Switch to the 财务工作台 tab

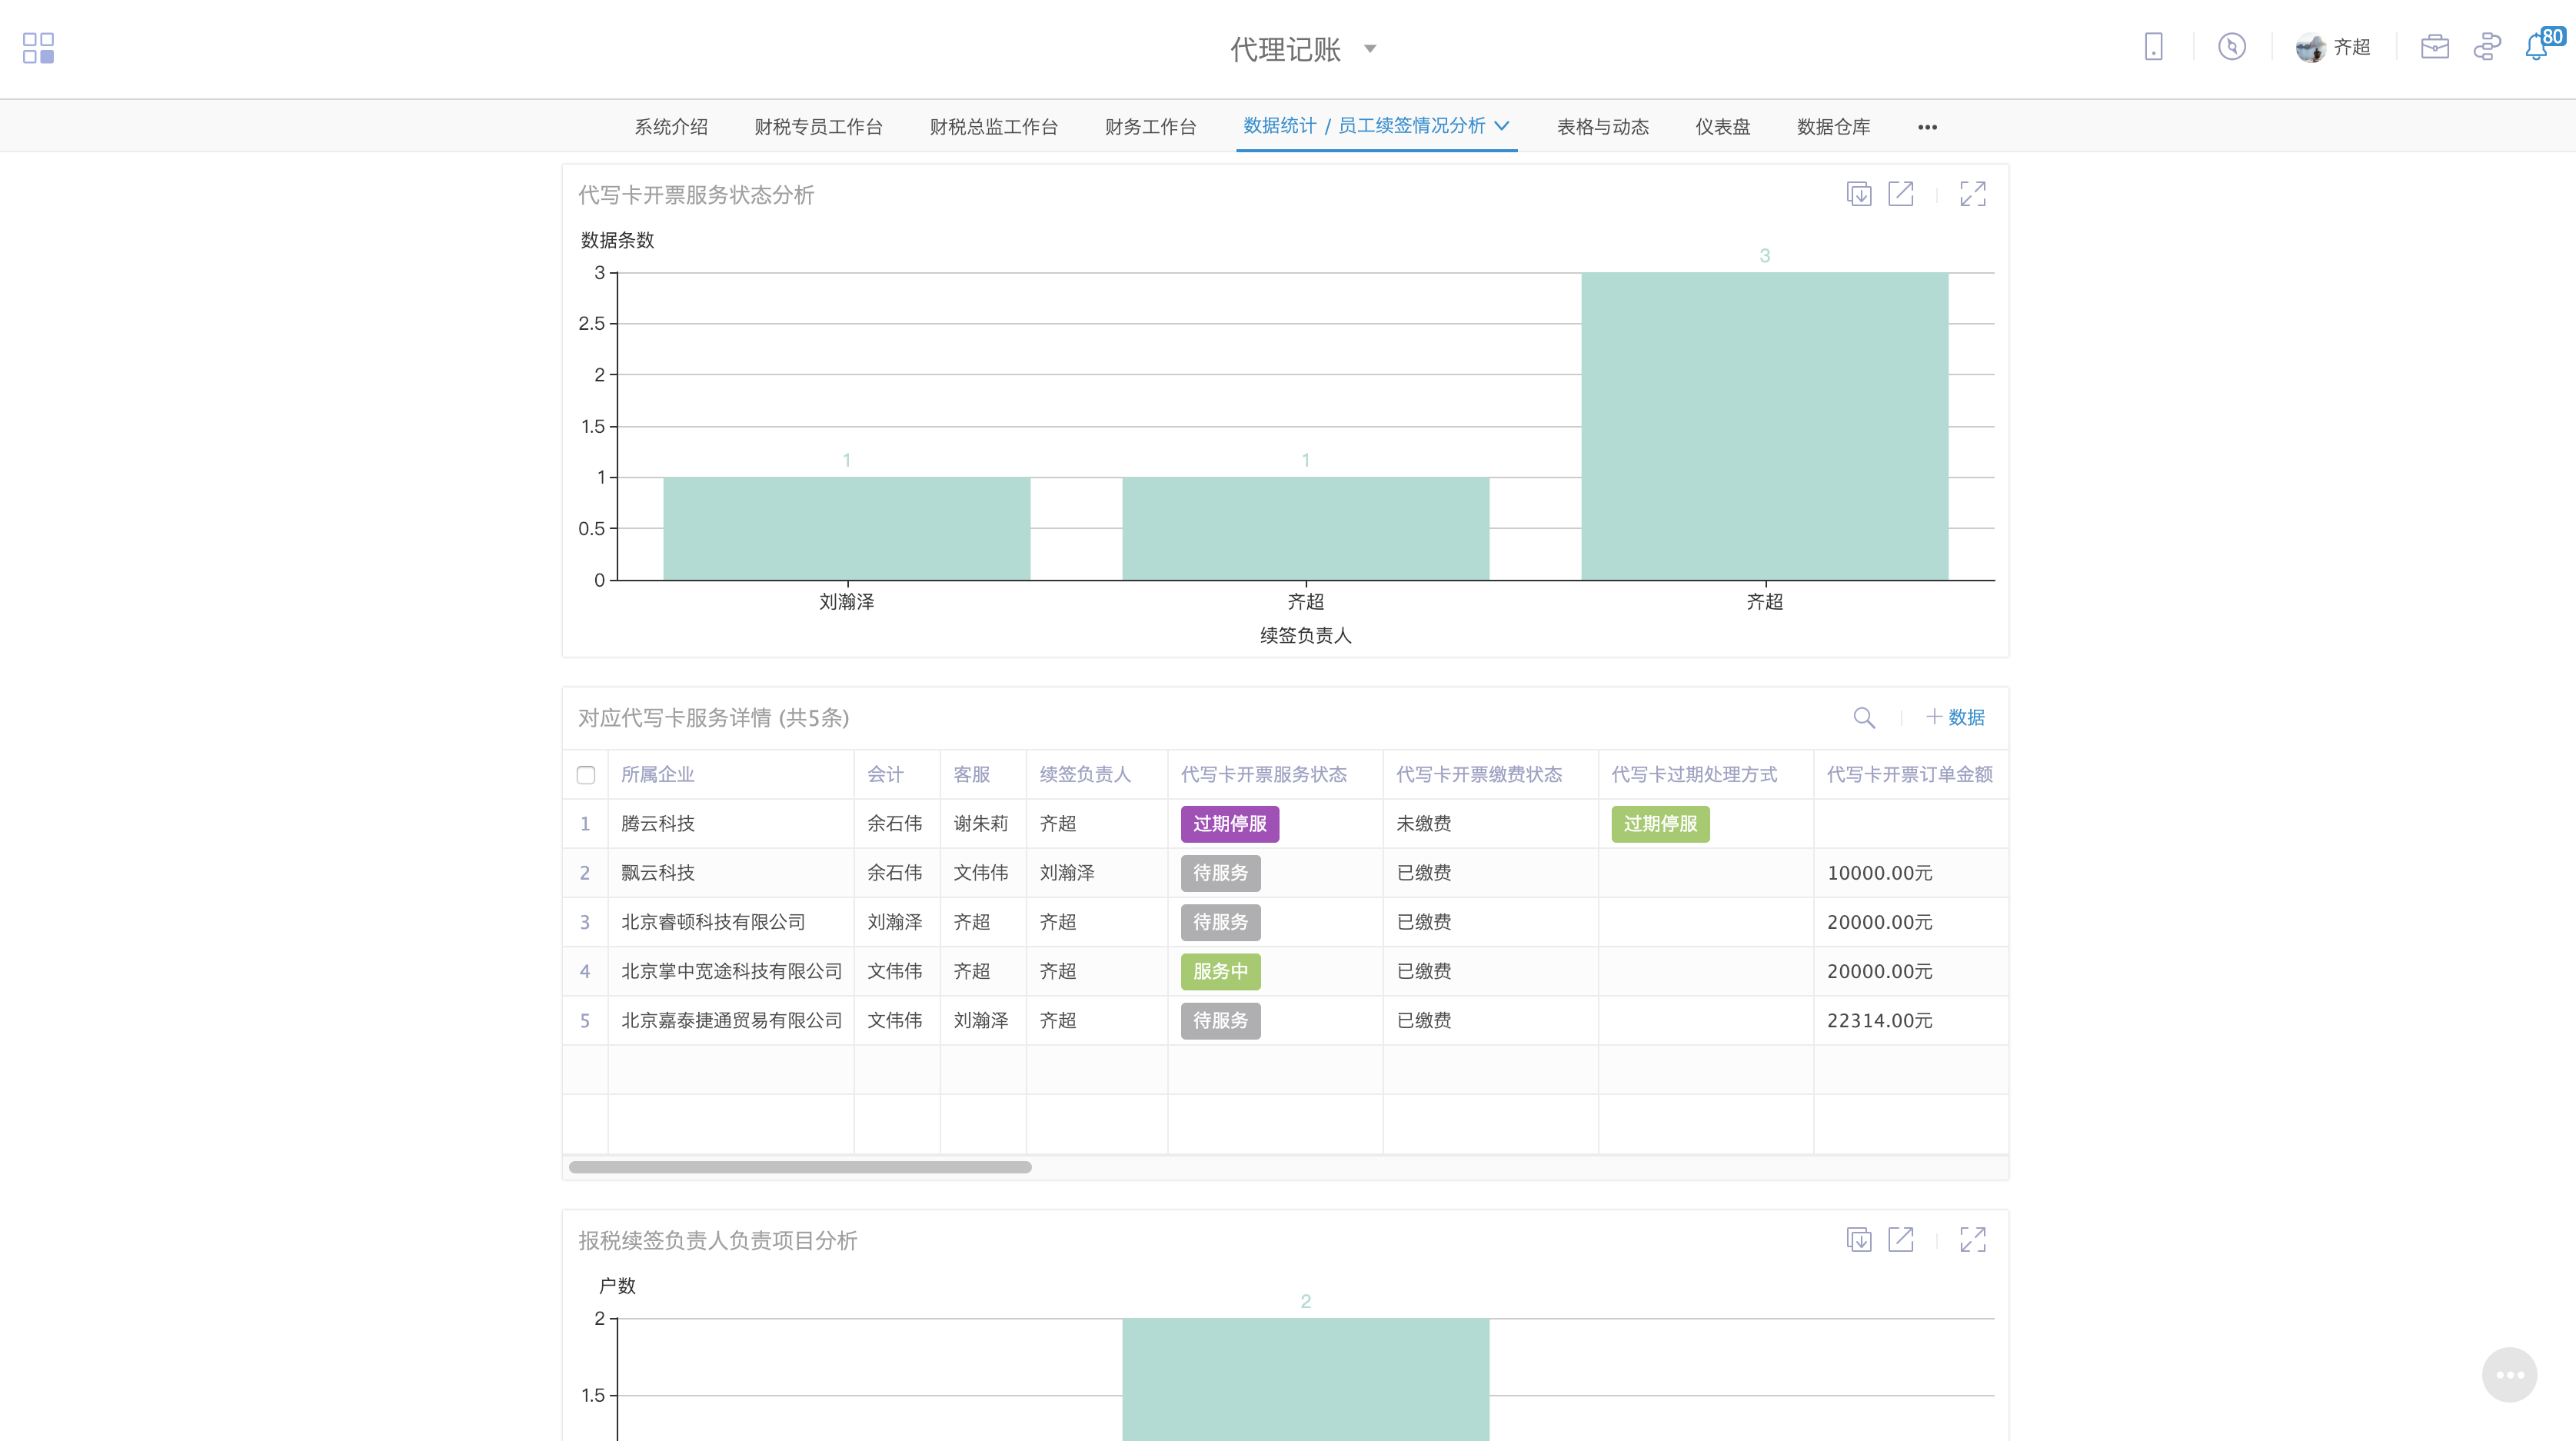(x=1150, y=127)
